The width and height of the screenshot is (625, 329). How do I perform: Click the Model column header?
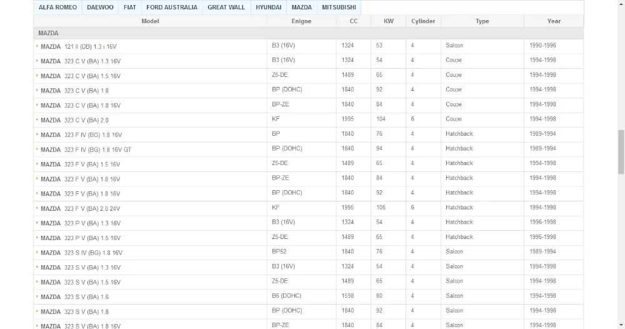pyautogui.click(x=150, y=21)
